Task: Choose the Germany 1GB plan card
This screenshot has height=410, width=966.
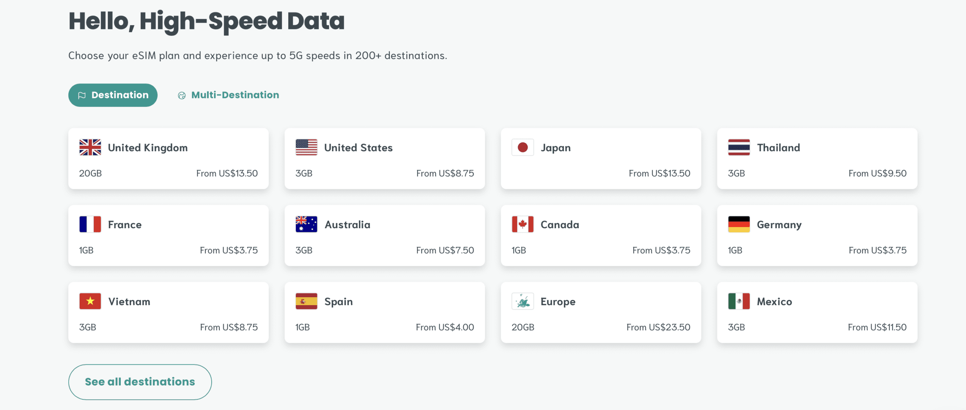Action: point(817,235)
